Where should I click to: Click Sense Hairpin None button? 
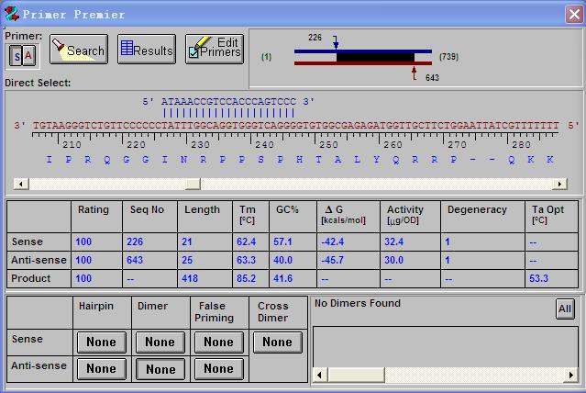tap(101, 342)
